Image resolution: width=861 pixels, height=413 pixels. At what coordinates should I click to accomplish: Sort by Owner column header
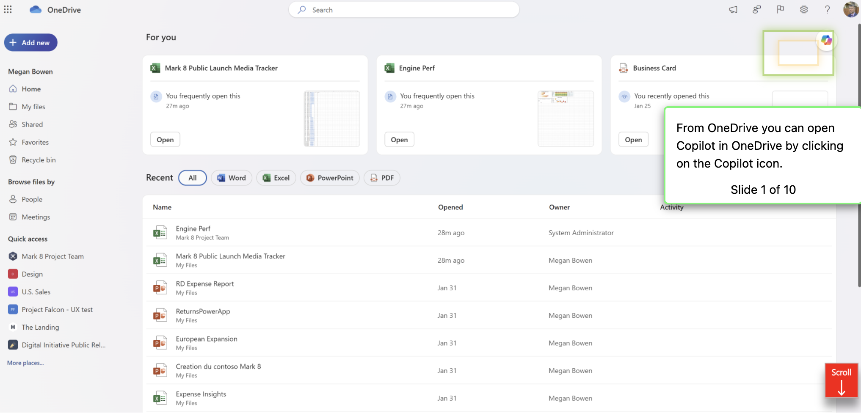559,207
